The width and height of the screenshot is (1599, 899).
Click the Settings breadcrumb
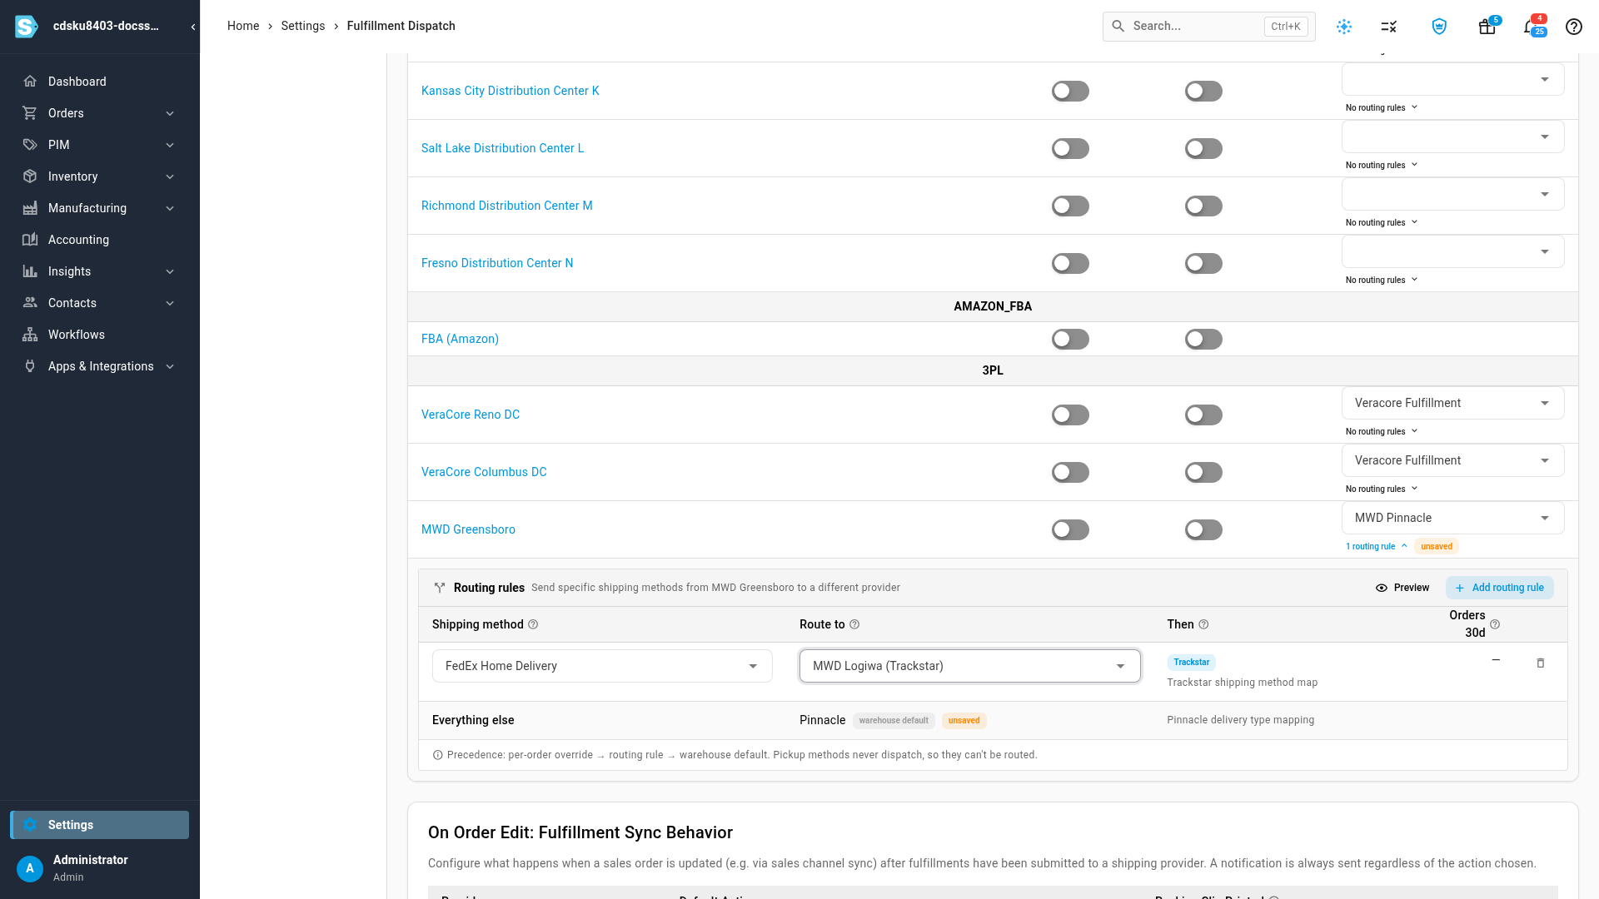tap(303, 26)
